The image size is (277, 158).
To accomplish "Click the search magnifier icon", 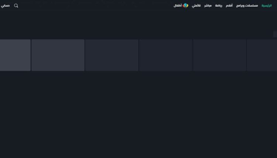I will tap(16, 6).
